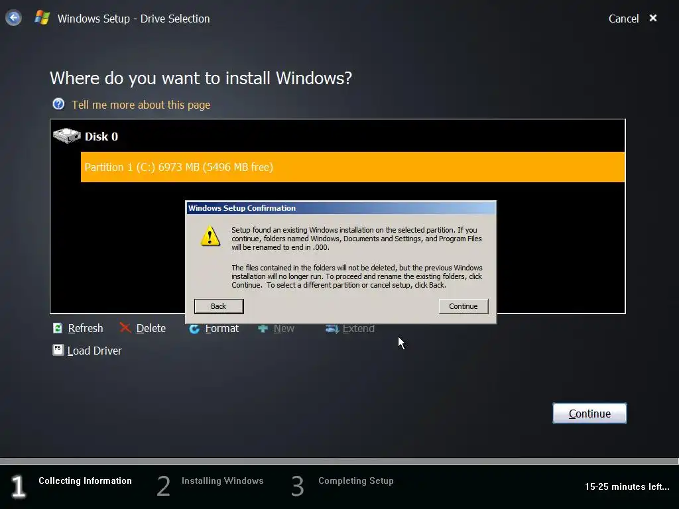Screen dimensions: 679x509
Task: Click the New label
Action: tap(284, 329)
